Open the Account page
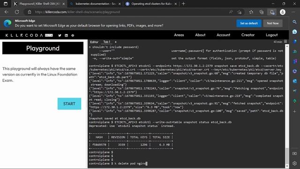300x169 pixels. tap(223, 35)
